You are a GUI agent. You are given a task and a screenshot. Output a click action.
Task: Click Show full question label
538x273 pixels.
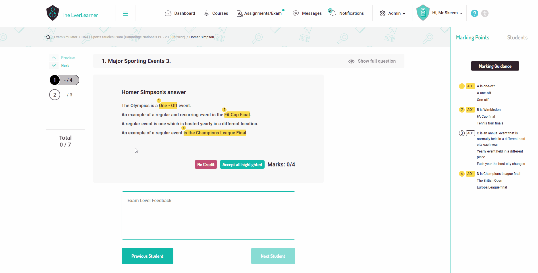coord(377,61)
